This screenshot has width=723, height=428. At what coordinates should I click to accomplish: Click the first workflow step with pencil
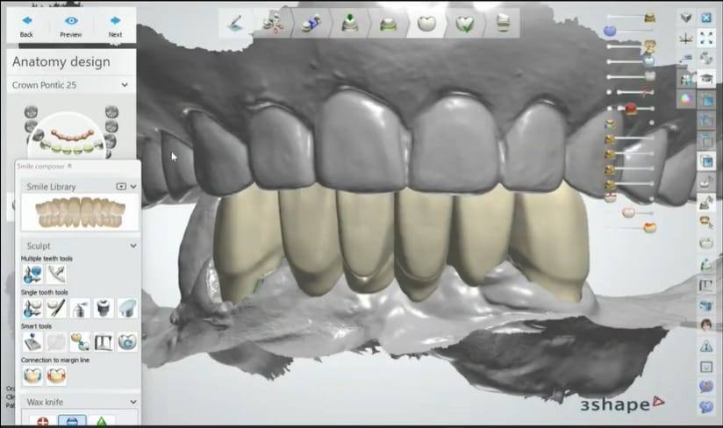(x=236, y=24)
